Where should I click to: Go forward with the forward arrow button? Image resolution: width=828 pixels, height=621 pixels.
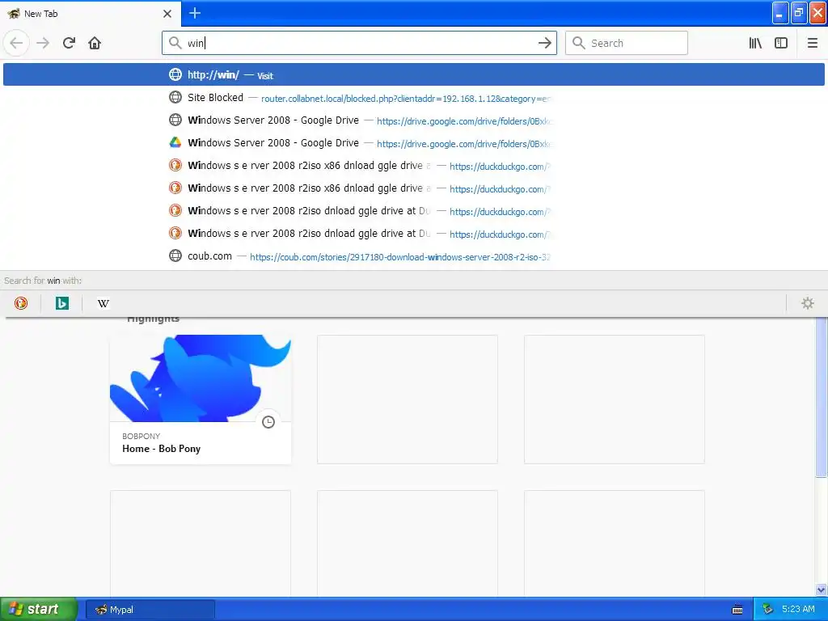43,43
